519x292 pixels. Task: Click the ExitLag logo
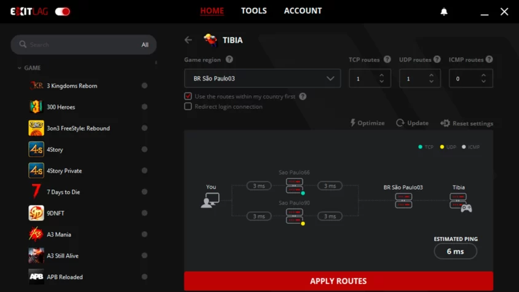pos(29,12)
